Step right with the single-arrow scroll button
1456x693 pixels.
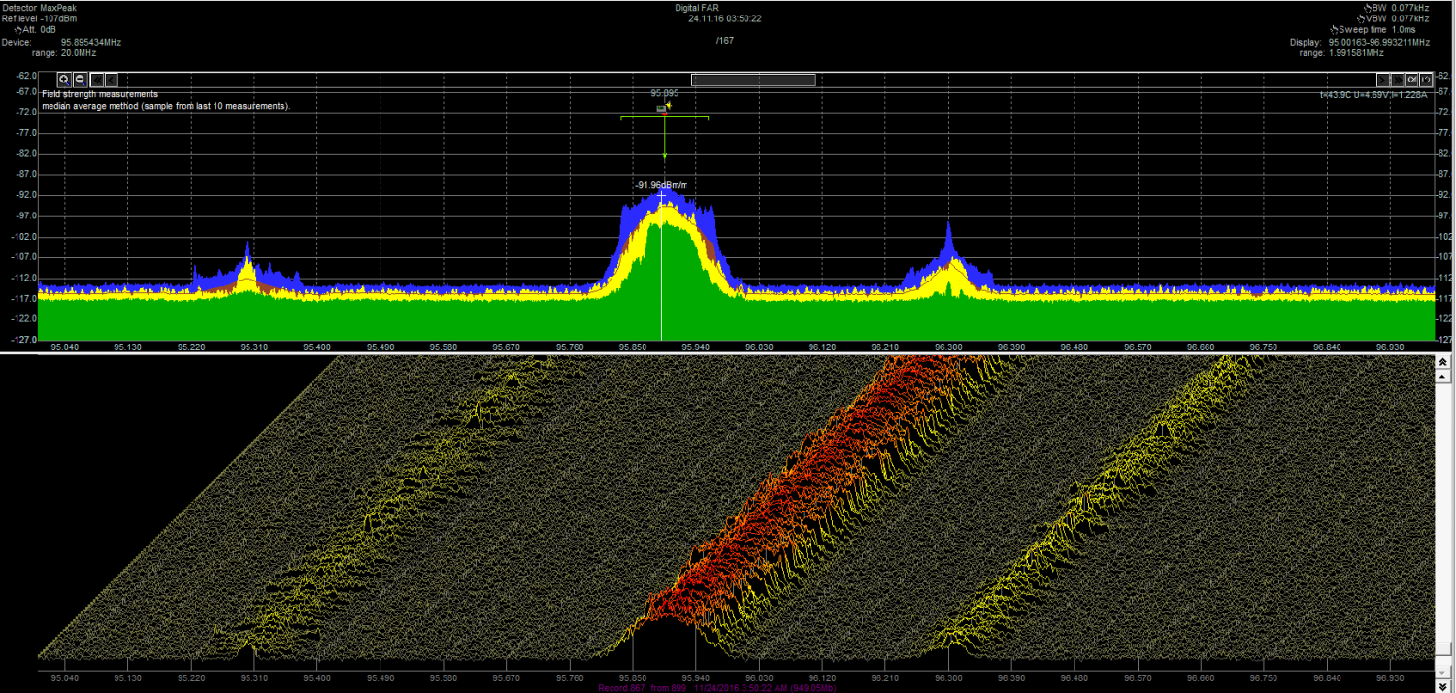pos(1381,80)
